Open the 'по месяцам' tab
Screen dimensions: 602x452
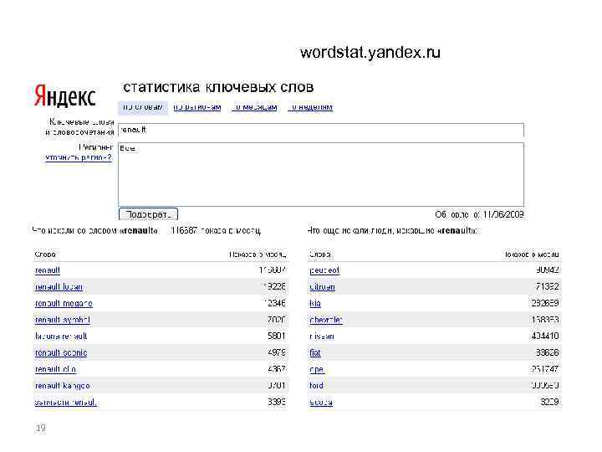coord(254,107)
